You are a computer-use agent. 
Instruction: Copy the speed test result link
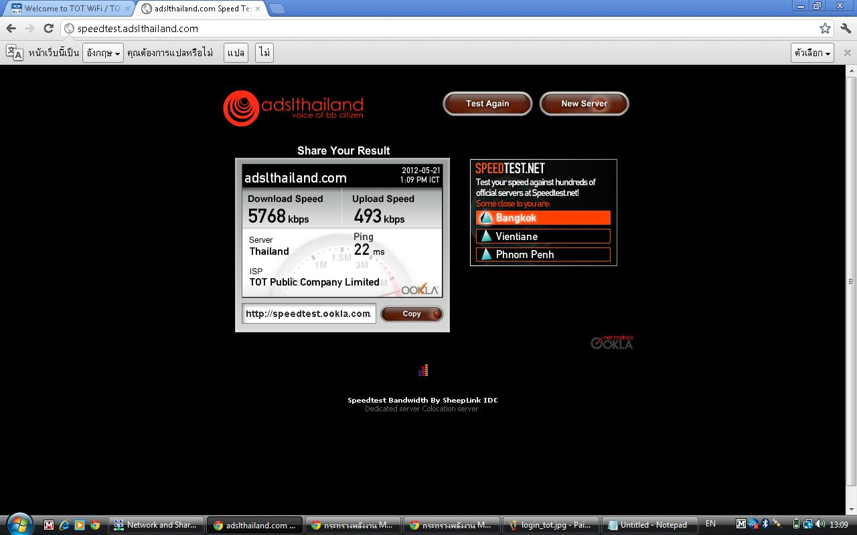coord(412,314)
